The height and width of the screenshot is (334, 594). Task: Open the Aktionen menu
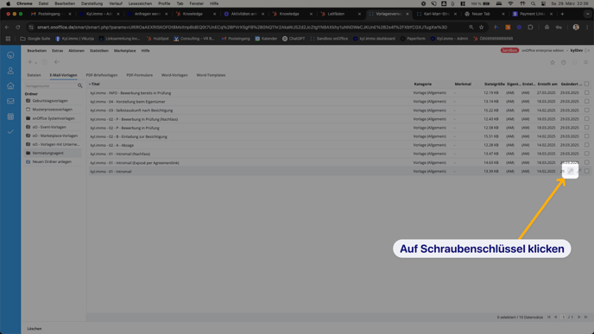(x=76, y=51)
